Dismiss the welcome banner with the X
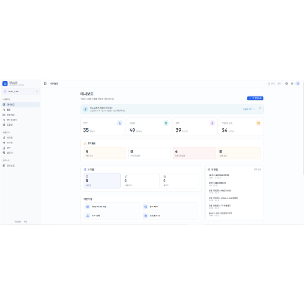304x304 pixels. point(260,108)
